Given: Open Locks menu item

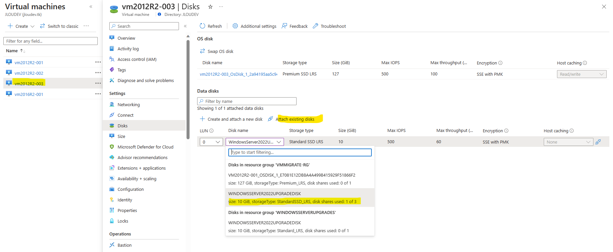Looking at the screenshot, I should point(123,221).
